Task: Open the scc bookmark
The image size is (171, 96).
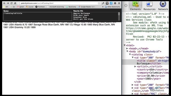Action: click(x=13, y=7)
